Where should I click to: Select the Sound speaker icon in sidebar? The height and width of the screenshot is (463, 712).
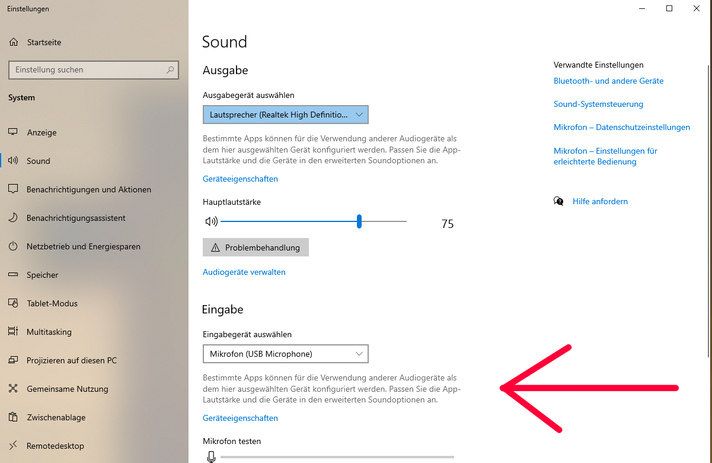pyautogui.click(x=14, y=161)
